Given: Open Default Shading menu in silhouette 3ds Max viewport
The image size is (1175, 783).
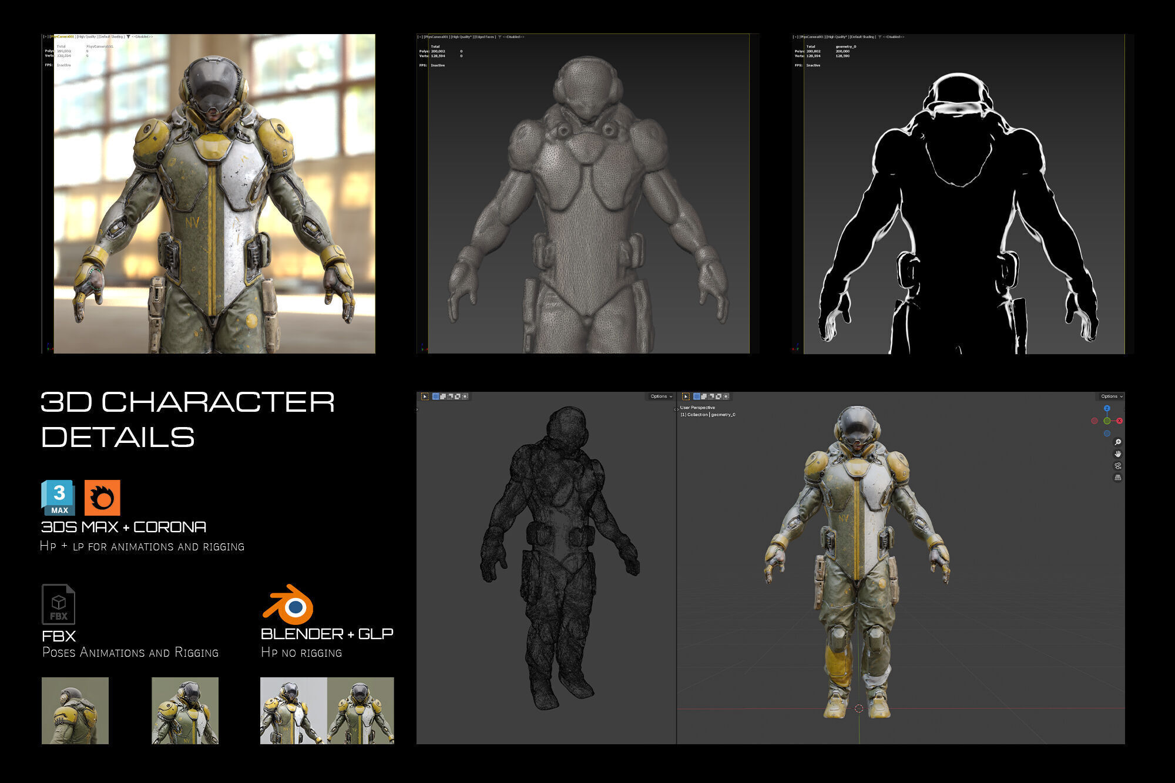Looking at the screenshot, I should (863, 37).
